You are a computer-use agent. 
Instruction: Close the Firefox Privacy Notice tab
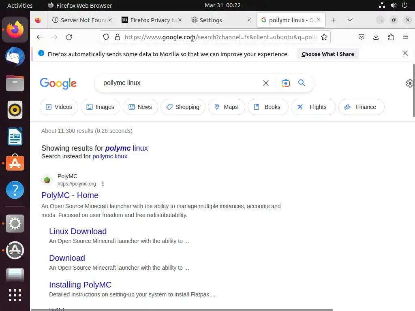[x=180, y=20]
